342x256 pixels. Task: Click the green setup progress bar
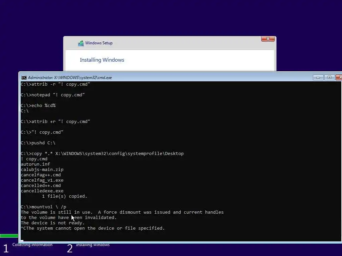pyautogui.click(x=9, y=236)
